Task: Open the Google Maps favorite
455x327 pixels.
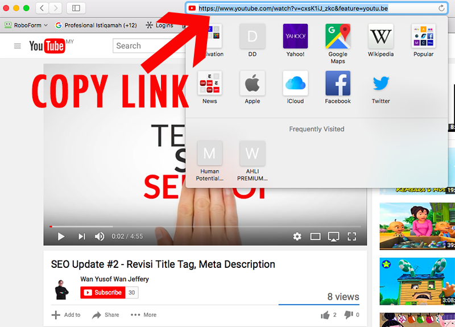Action: (338, 44)
